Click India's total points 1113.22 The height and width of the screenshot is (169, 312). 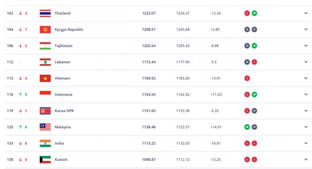[149, 143]
